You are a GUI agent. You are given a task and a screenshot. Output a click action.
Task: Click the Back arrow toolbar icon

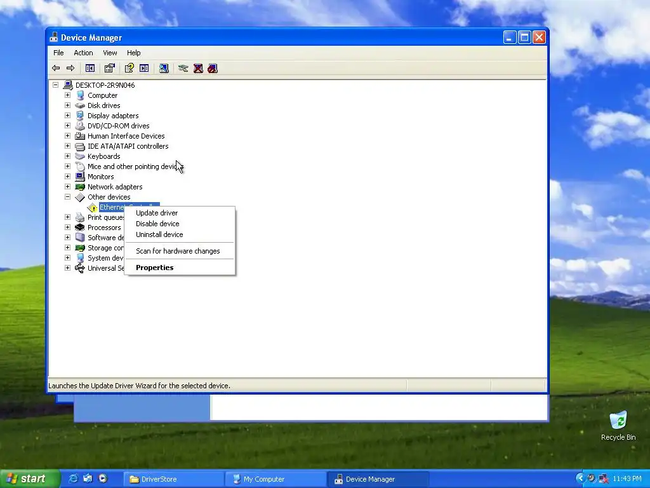[56, 69]
